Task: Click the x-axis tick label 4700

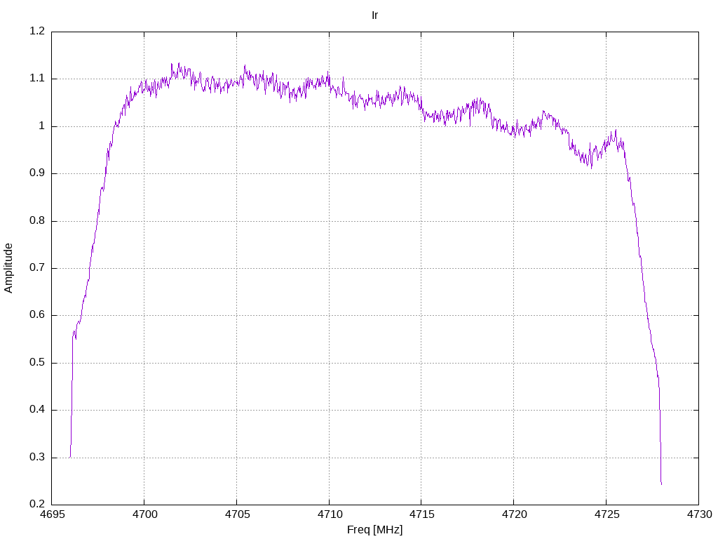Action: pos(144,514)
